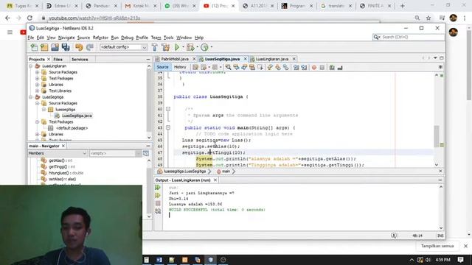This screenshot has height=265, width=472.
Task: Toggle Find Next Occurrence icon
Action: 244,67
